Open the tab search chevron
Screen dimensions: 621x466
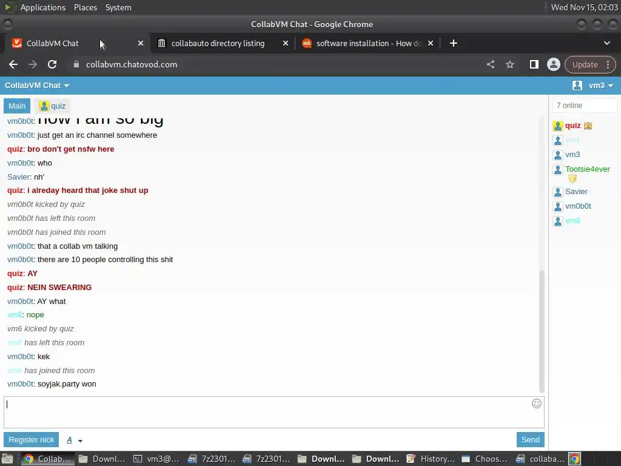click(x=606, y=43)
